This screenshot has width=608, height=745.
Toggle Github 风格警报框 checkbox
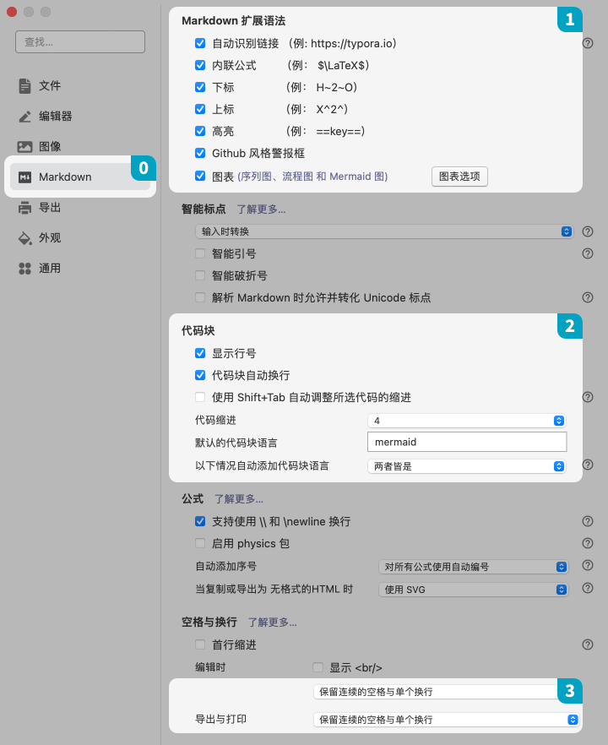200,153
